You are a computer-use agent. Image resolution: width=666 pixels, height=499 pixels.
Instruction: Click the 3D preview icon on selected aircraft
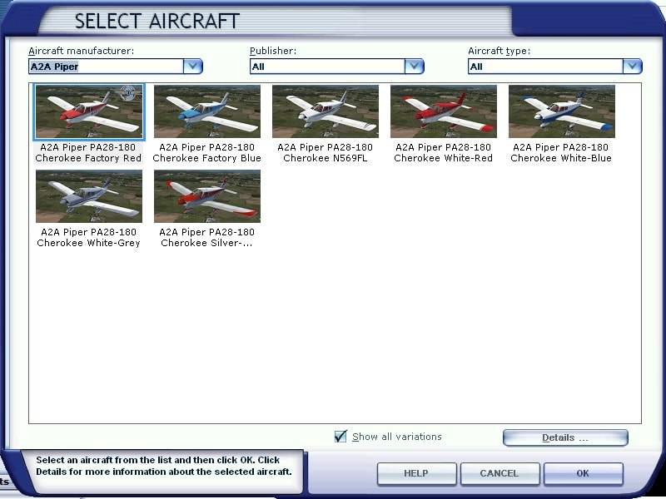tap(127, 92)
